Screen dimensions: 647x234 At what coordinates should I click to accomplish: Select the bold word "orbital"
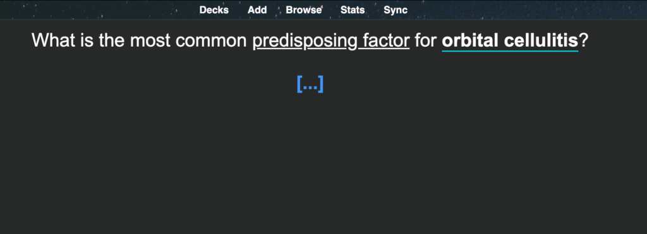468,40
